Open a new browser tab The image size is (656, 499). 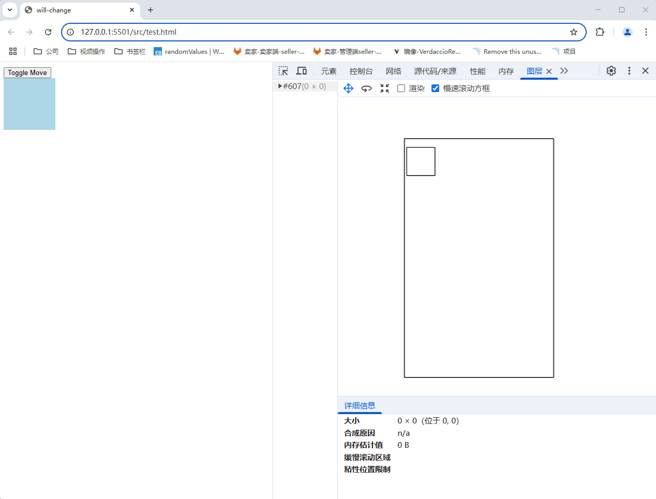(151, 10)
